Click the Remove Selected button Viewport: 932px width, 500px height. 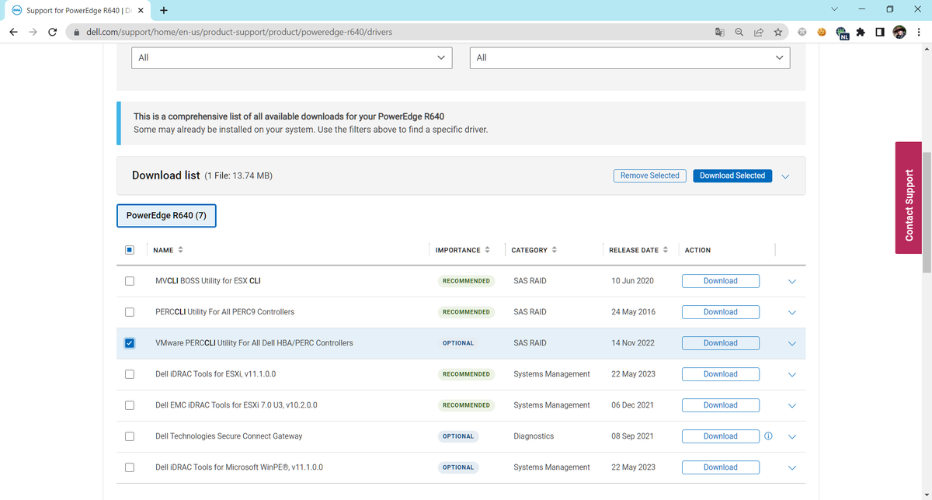[650, 175]
